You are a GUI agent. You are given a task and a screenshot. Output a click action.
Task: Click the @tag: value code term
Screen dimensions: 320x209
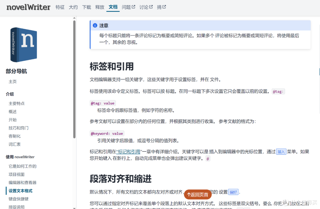(103, 103)
